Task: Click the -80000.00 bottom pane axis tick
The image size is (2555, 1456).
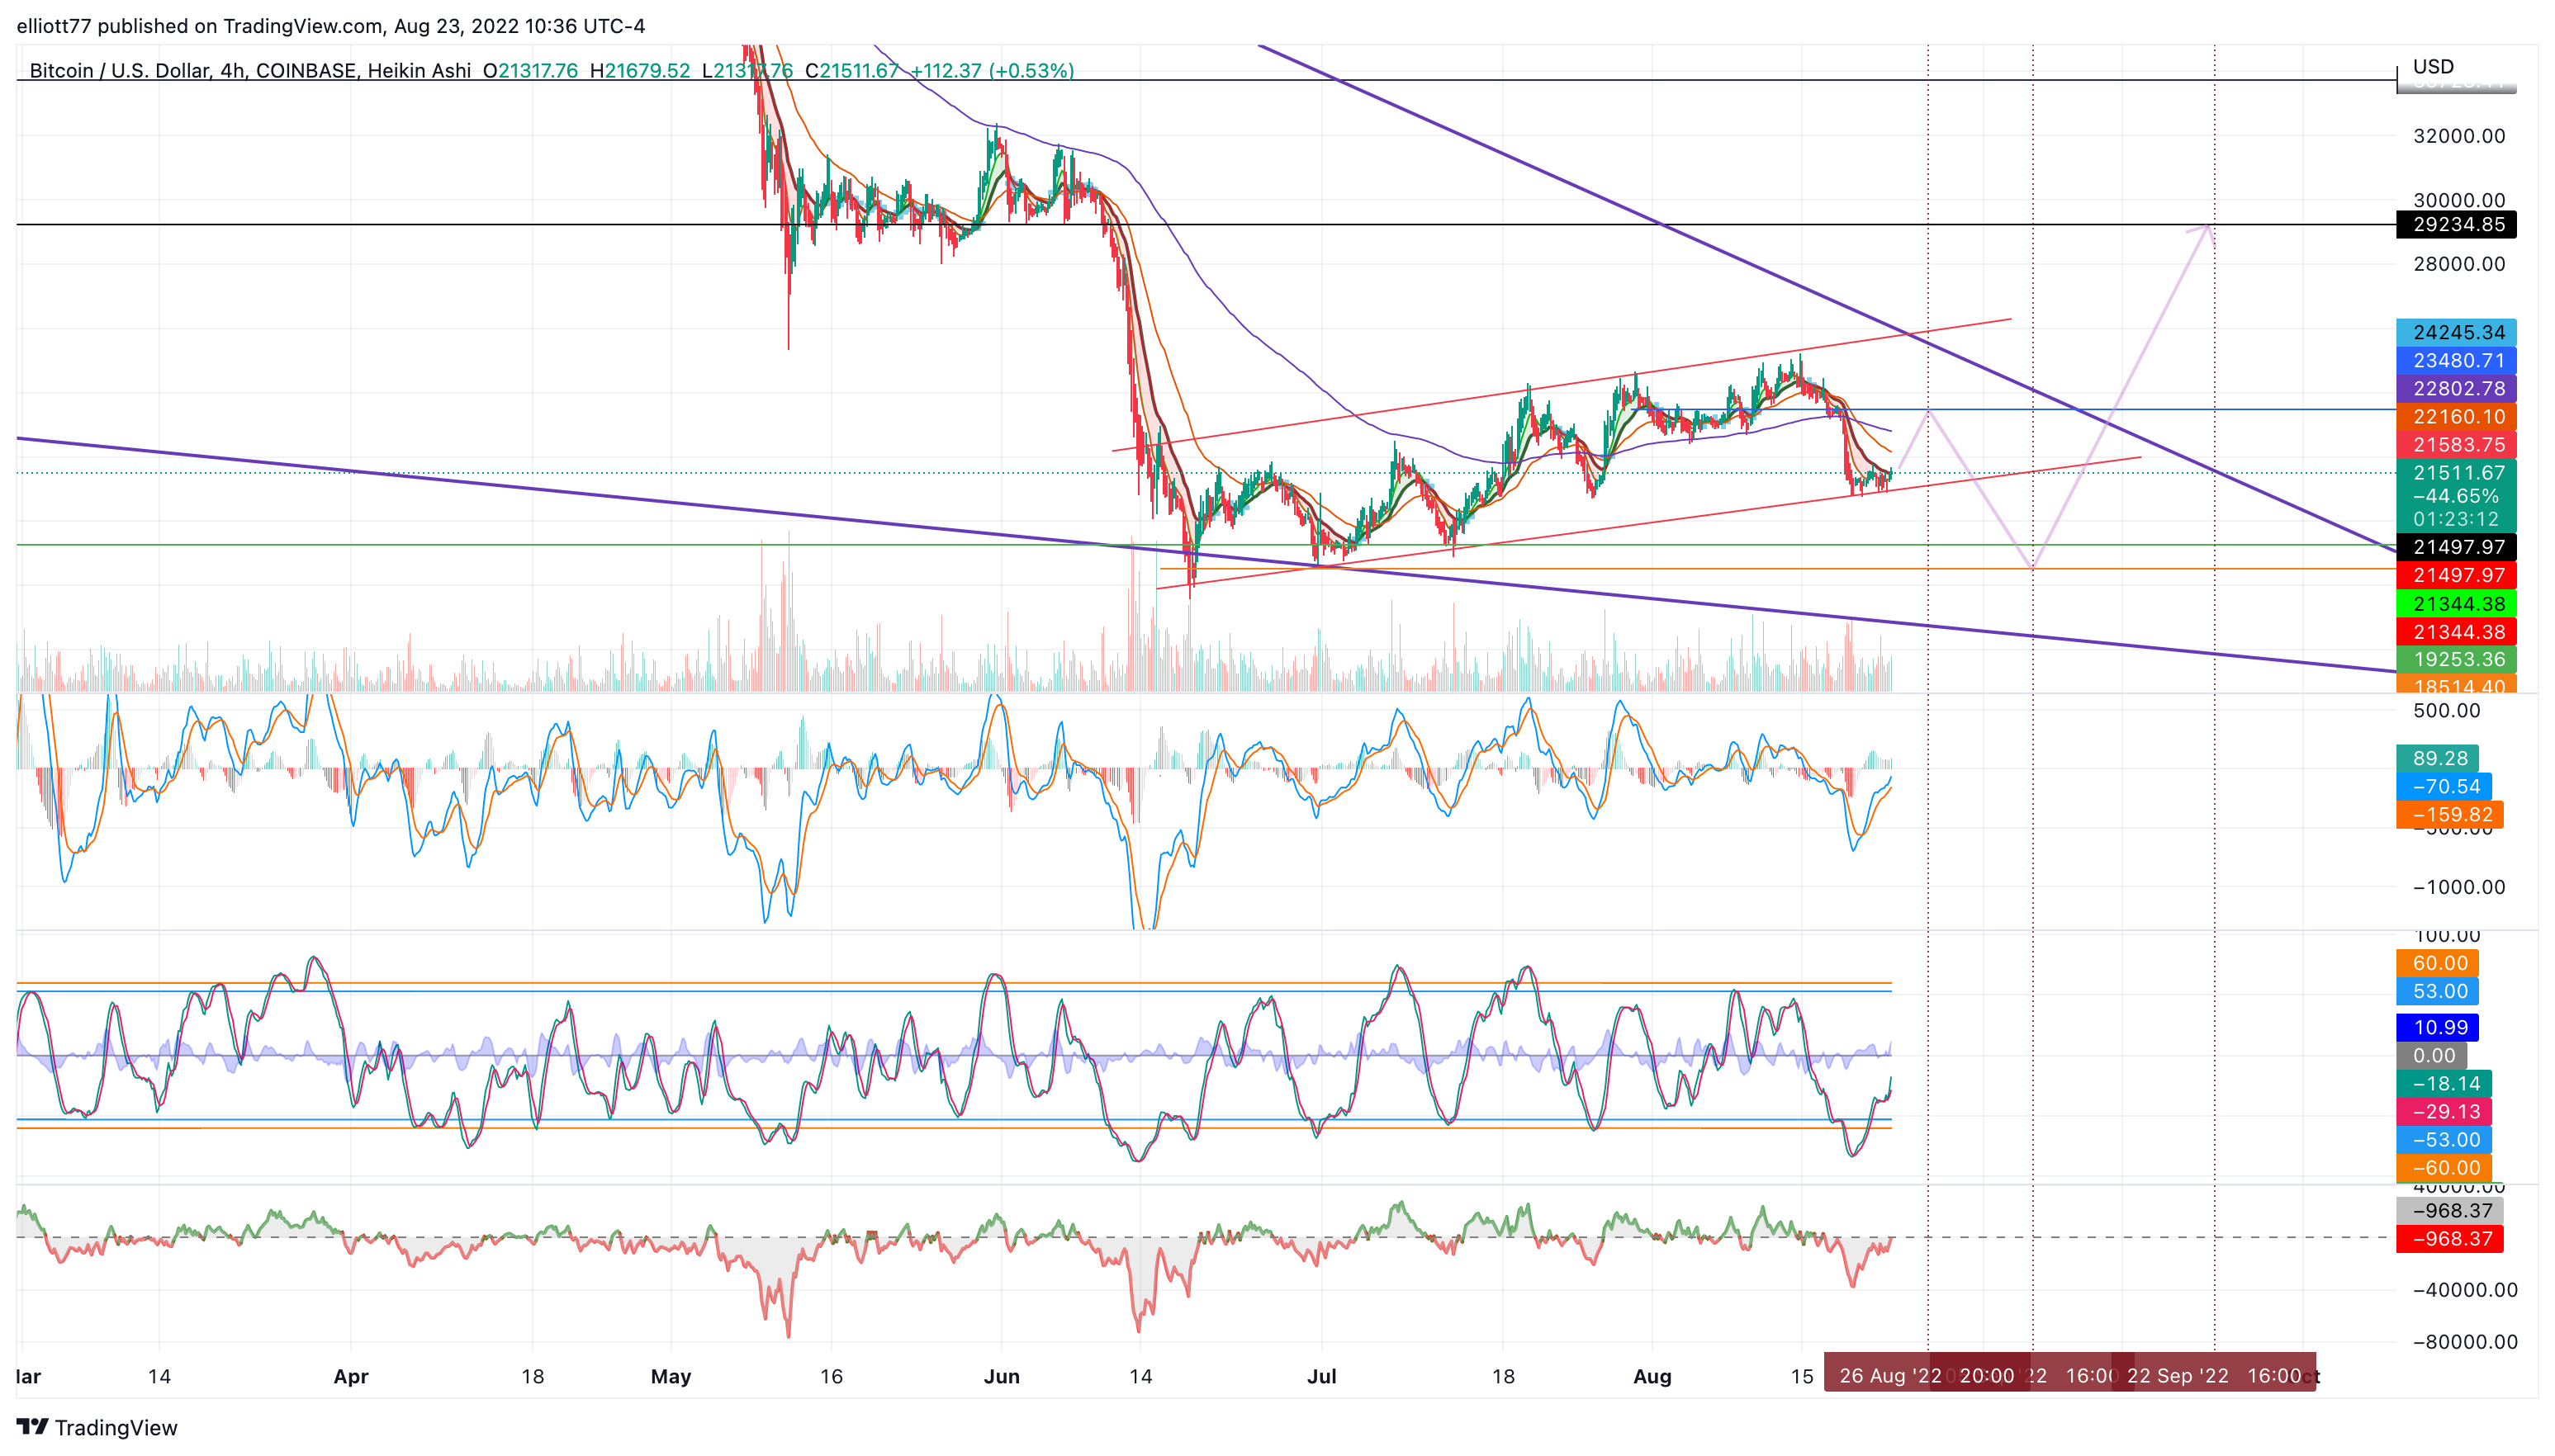Action: (2465, 1341)
